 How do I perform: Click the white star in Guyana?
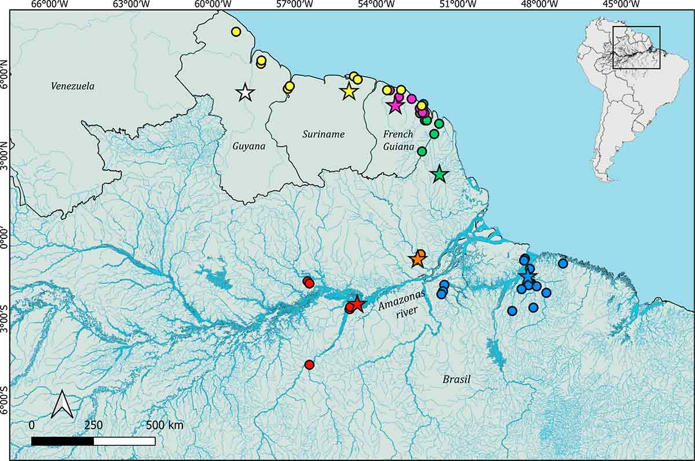click(246, 93)
